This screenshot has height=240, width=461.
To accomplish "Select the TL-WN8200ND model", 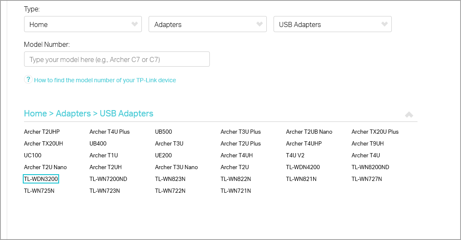I will tap(370, 167).
